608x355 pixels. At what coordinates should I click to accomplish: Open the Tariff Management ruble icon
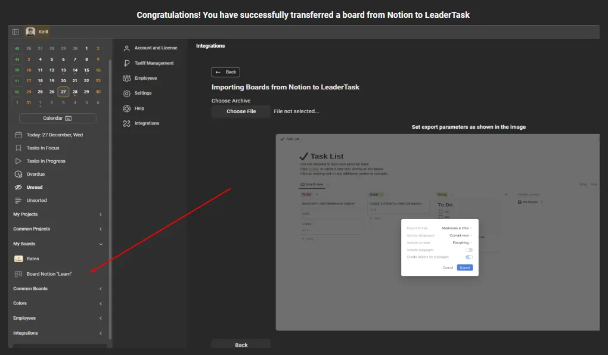click(126, 63)
